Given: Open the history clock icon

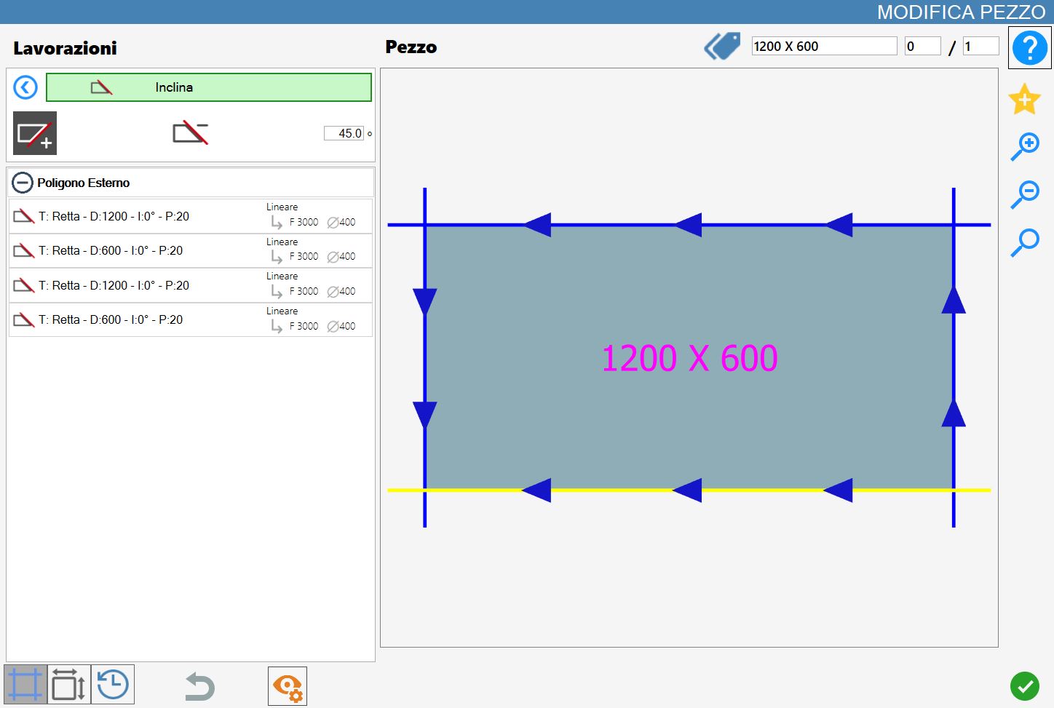Looking at the screenshot, I should [113, 684].
